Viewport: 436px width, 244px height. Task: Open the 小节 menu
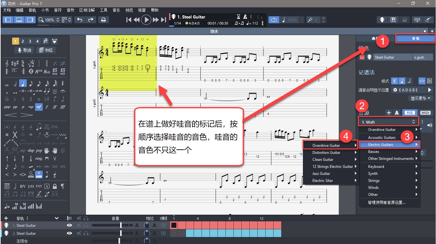pyautogui.click(x=45, y=10)
